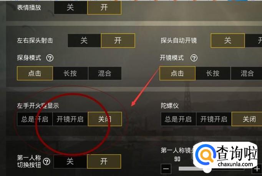Image resolution: width=262 pixels, height=176 pixels.
Task: Open help icon beside 开镜模式
Action: [194, 58]
